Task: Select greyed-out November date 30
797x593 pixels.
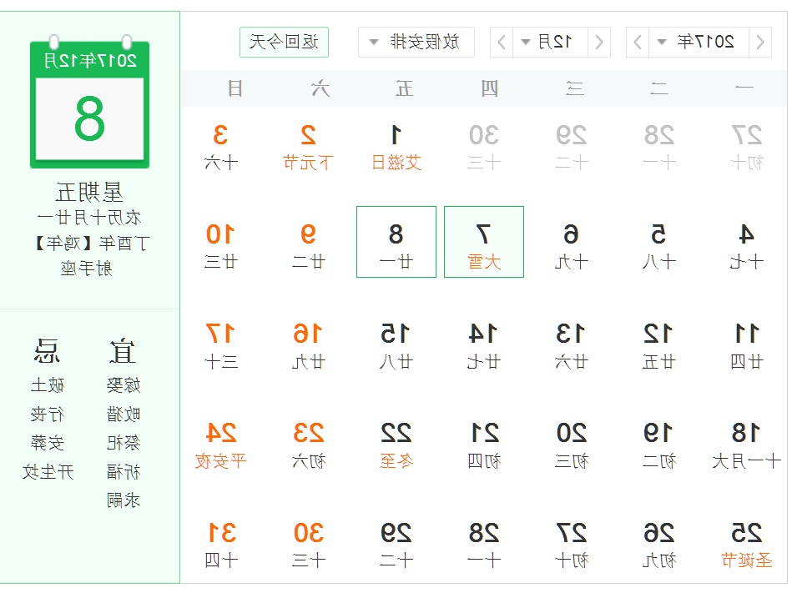Action: click(x=484, y=147)
